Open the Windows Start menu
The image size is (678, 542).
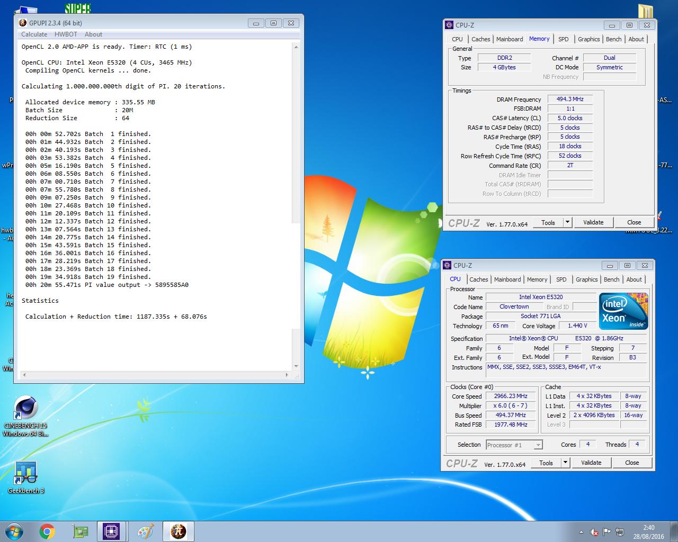click(14, 531)
